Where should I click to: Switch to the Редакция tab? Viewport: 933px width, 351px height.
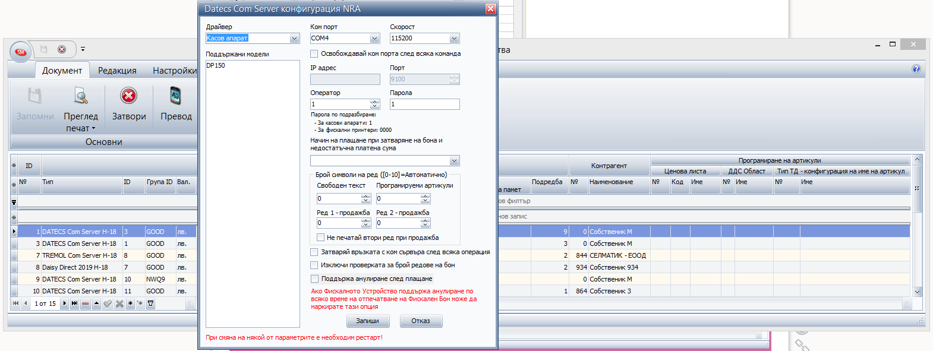point(117,70)
